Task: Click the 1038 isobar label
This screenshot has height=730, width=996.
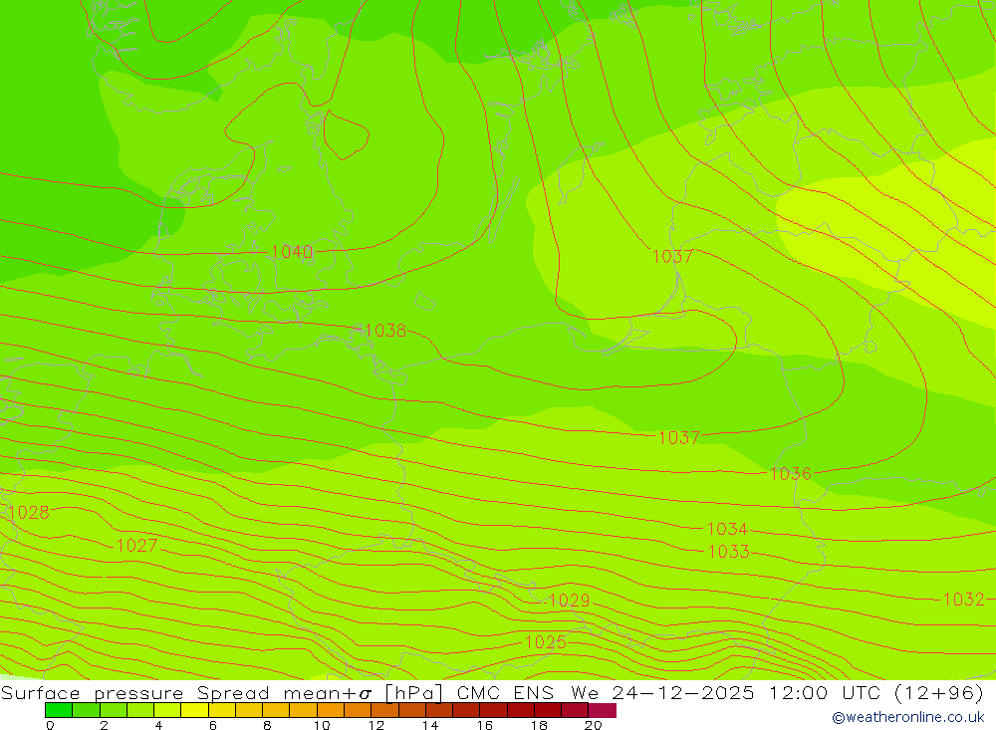Action: [385, 331]
